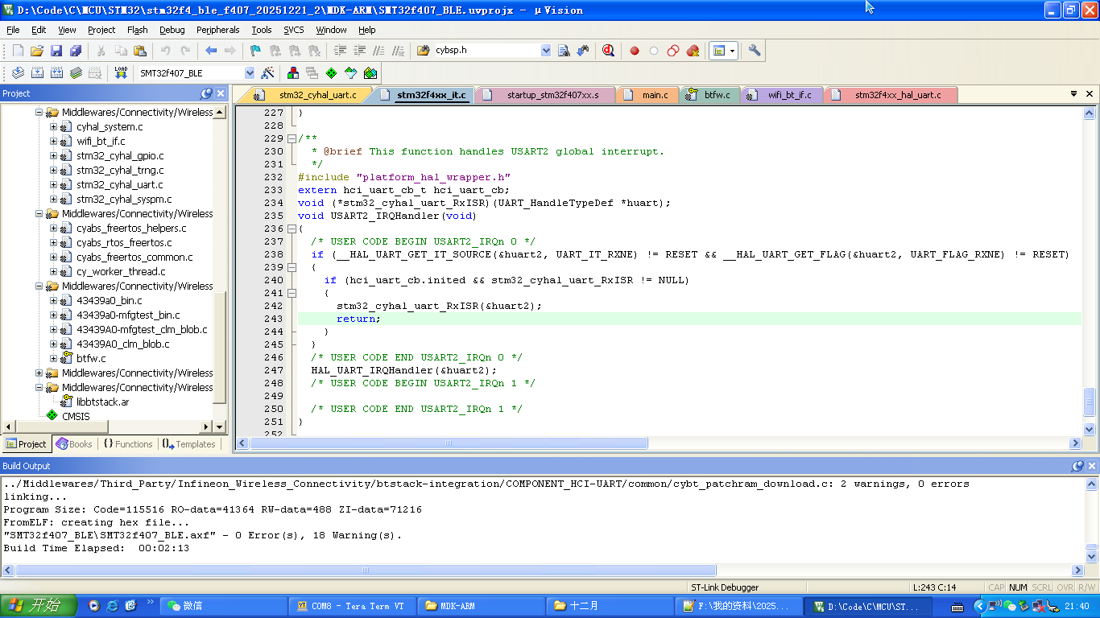The height and width of the screenshot is (618, 1100).
Task: Open Options for Target magic wand icon
Action: pos(268,72)
